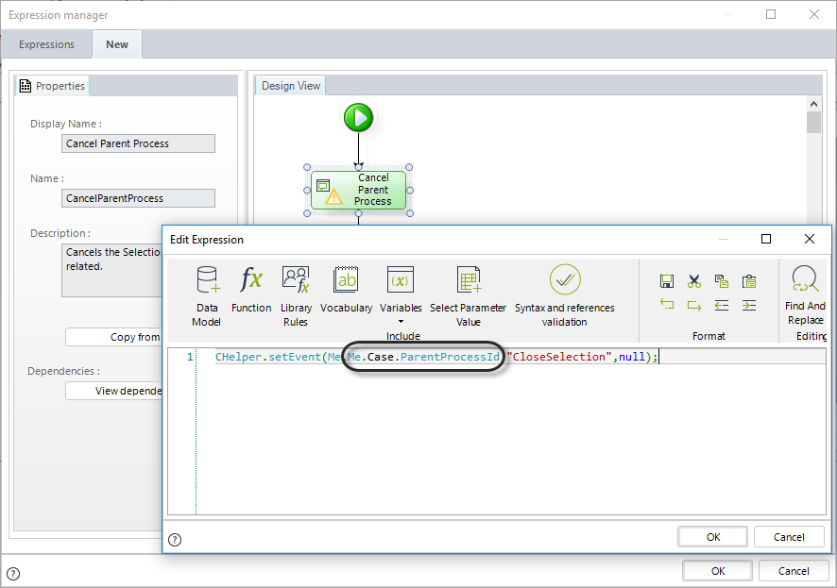Maximize the Edit Expression dialog

pyautogui.click(x=766, y=239)
